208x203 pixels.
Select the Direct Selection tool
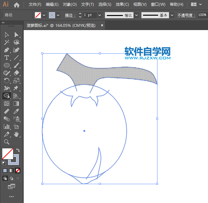click(16, 35)
